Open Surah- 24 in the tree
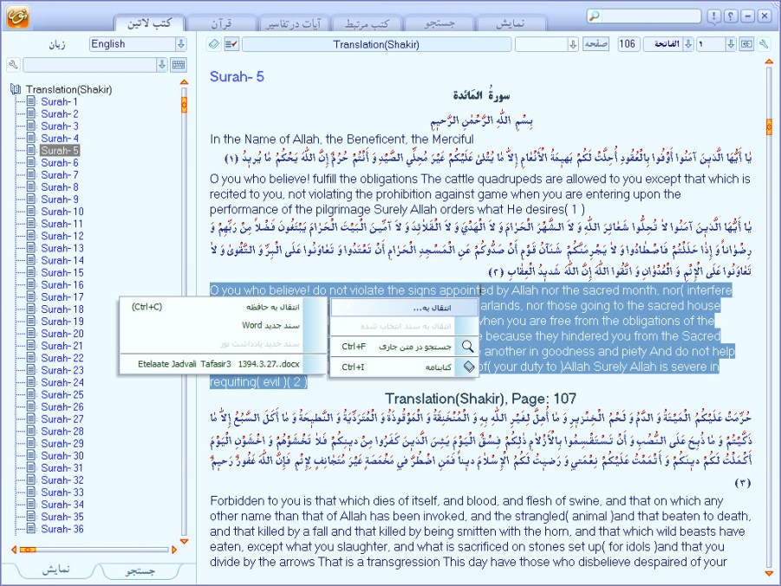 click(62, 382)
